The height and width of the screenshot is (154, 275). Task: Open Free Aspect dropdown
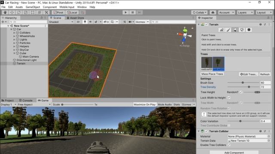[34, 104]
